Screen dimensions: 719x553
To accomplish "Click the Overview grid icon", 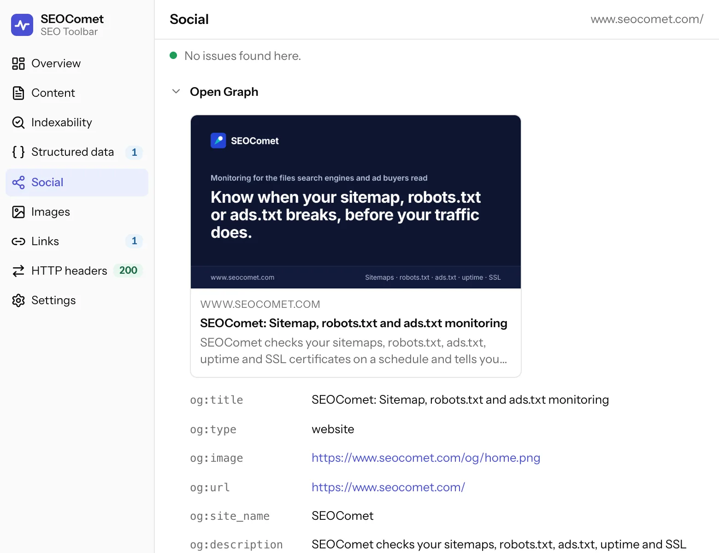I will click(18, 64).
